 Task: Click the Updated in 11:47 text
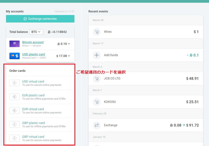pyautogui.click(x=65, y=11)
